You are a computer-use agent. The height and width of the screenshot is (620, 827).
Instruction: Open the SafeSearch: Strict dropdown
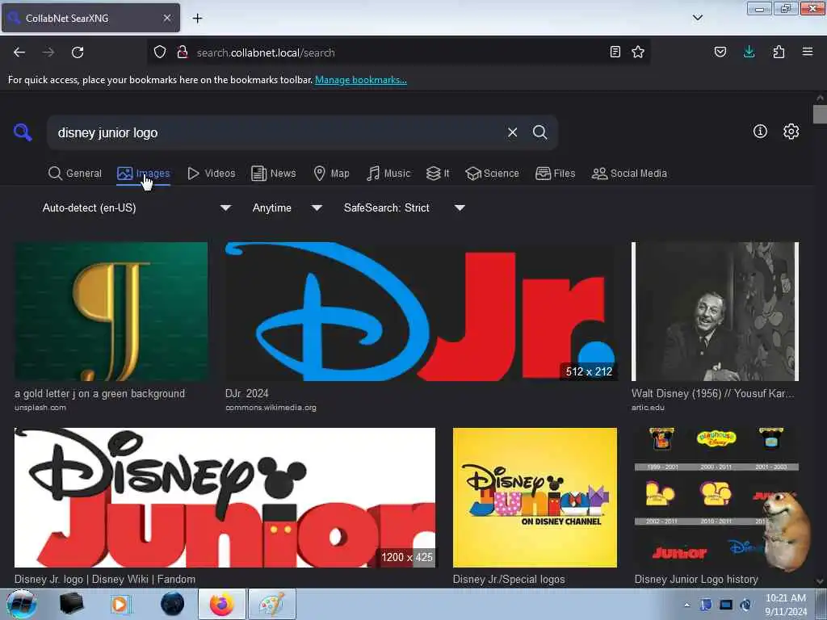[404, 207]
